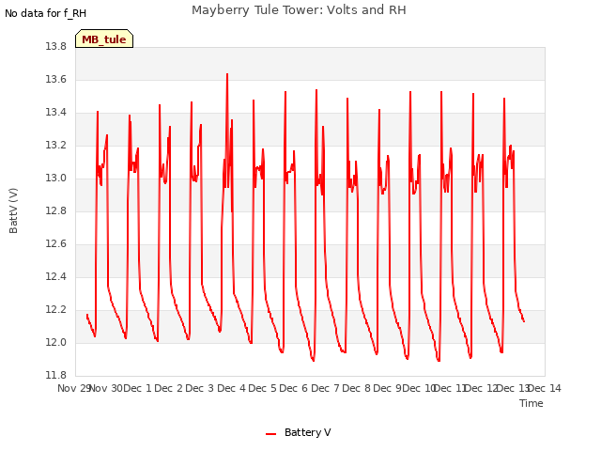Viewport: 601px width, 451px height.
Task: Click the Dec 14 x-axis date label
Action: 545,388
